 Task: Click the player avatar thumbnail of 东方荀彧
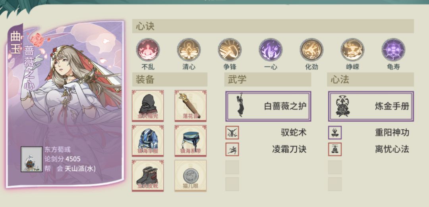[31, 159]
